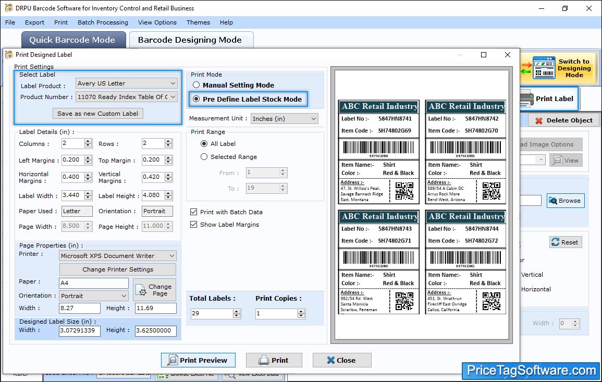Image resolution: width=602 pixels, height=382 pixels.
Task: Click the Close button label
Action: click(346, 360)
